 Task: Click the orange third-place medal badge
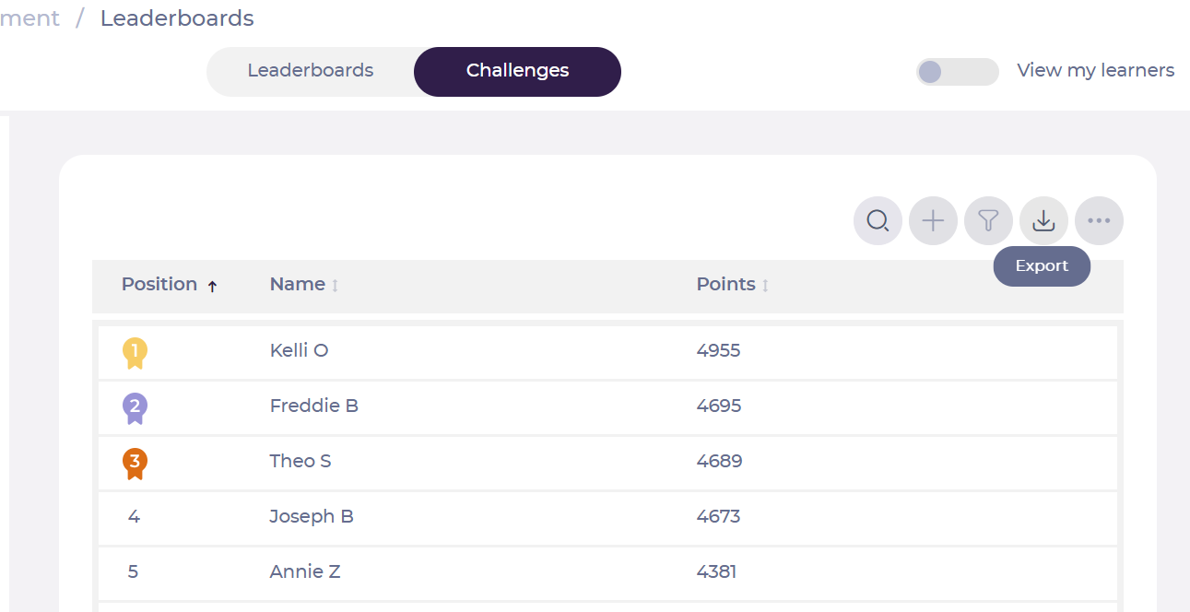[x=135, y=464]
